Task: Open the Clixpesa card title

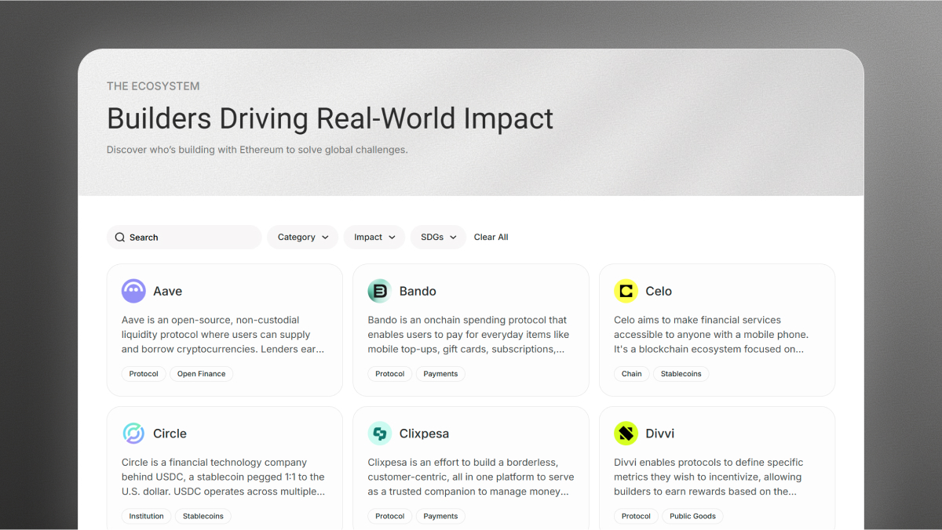Action: pyautogui.click(x=424, y=434)
